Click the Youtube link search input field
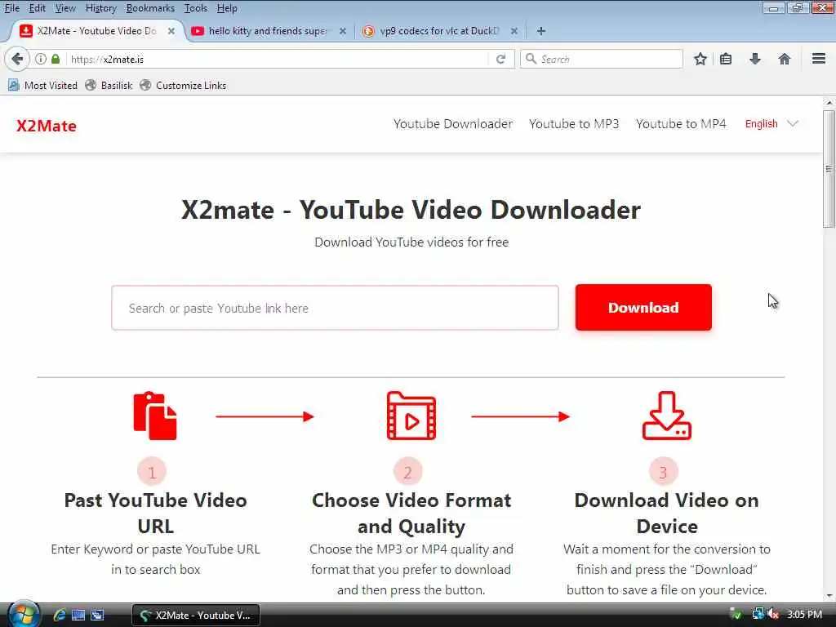This screenshot has height=627, width=836. [335, 308]
